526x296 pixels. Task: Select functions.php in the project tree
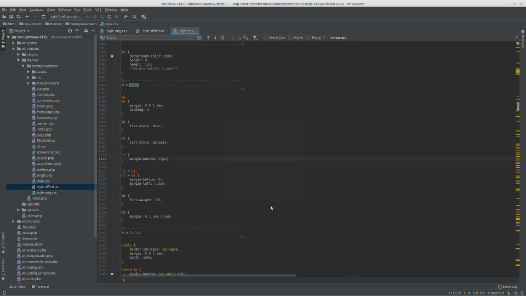click(47, 118)
